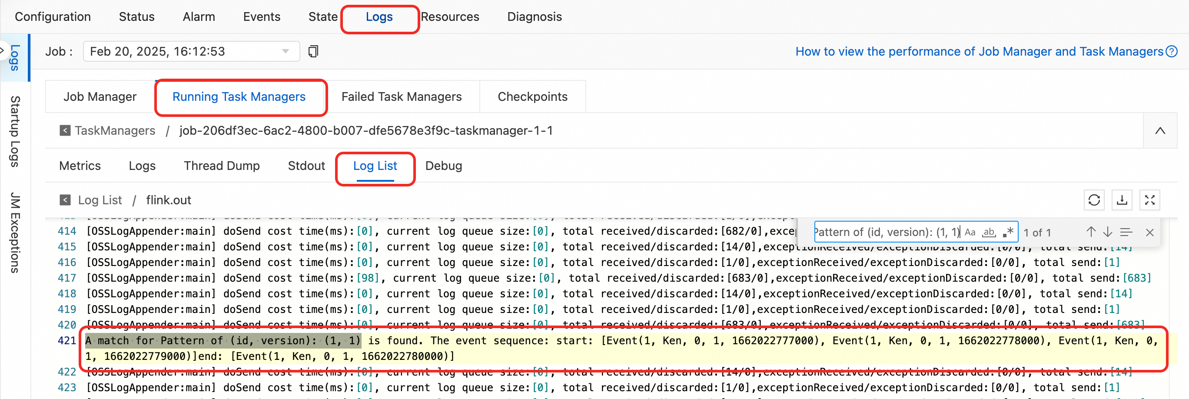
Task: Go back to TaskManagers list arrow
Action: point(65,131)
